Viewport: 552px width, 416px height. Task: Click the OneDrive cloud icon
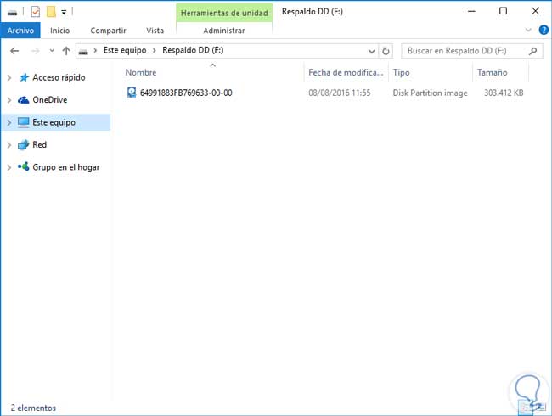point(24,100)
